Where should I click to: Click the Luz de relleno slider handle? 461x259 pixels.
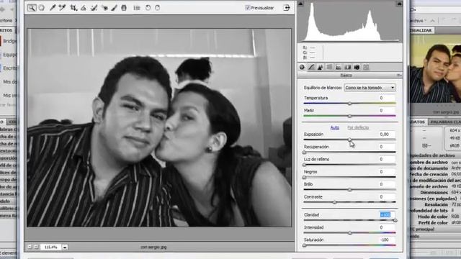click(304, 165)
